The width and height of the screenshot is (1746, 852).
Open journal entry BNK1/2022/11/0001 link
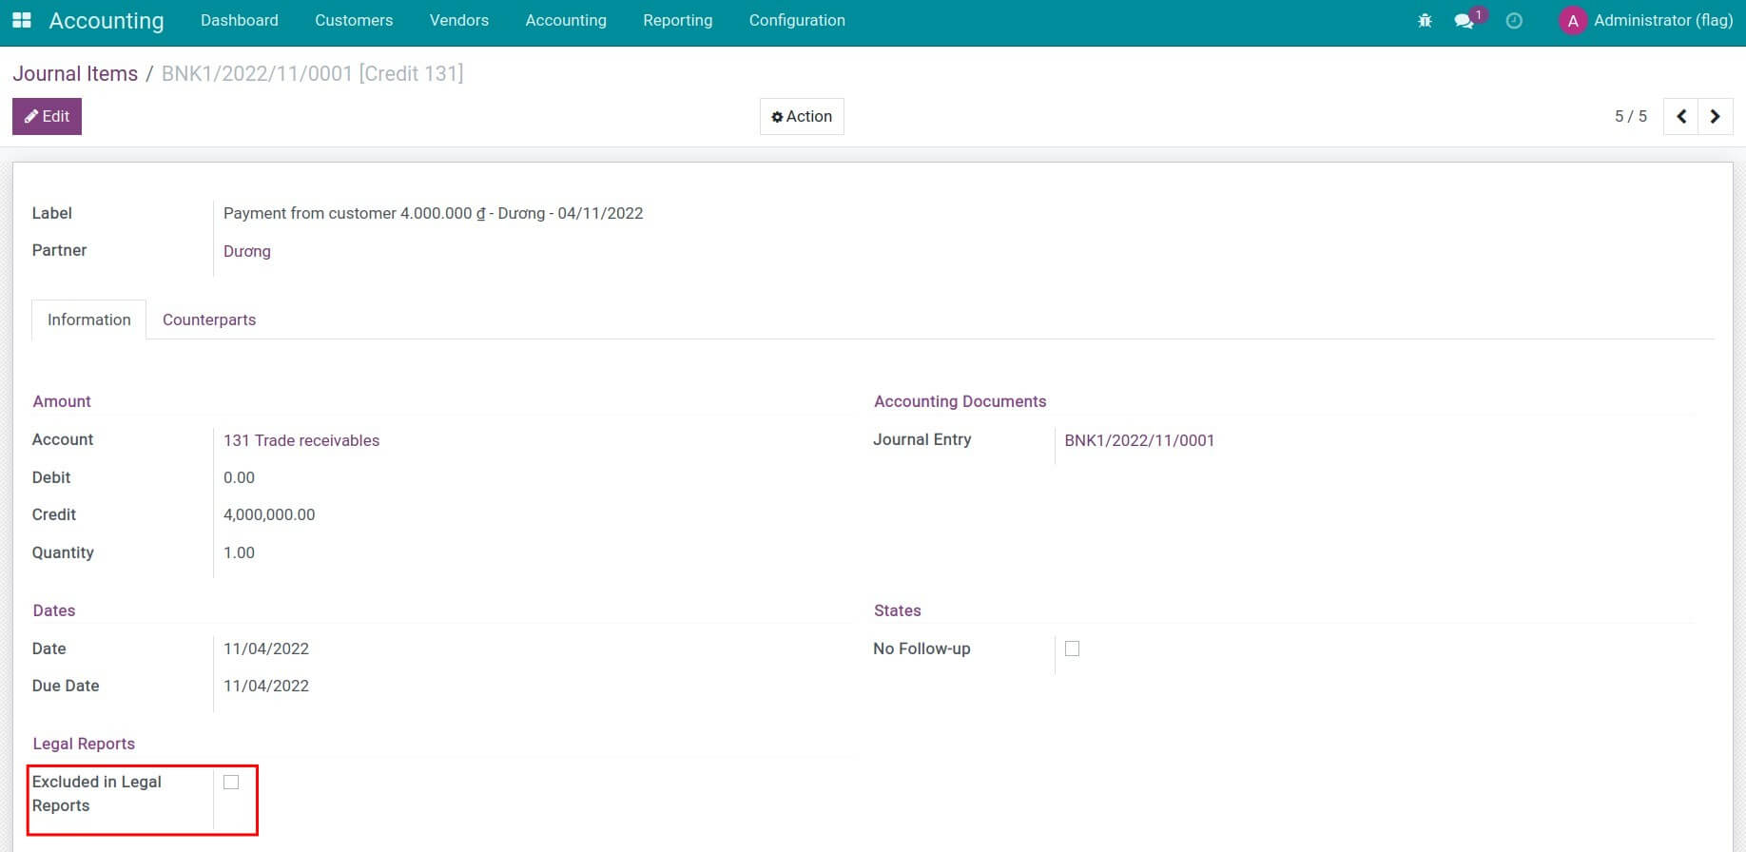pos(1139,440)
